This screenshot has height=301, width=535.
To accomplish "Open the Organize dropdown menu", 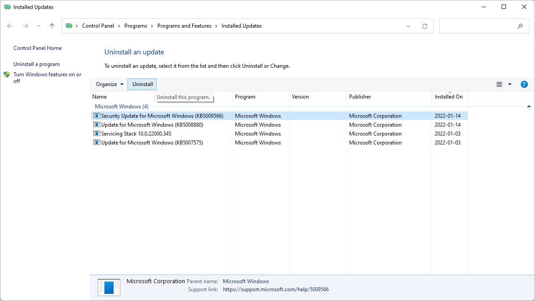I will click(x=110, y=84).
